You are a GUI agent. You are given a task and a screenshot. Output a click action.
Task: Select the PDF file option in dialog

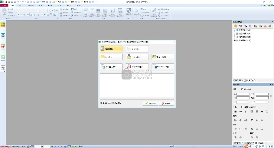(x=137, y=67)
